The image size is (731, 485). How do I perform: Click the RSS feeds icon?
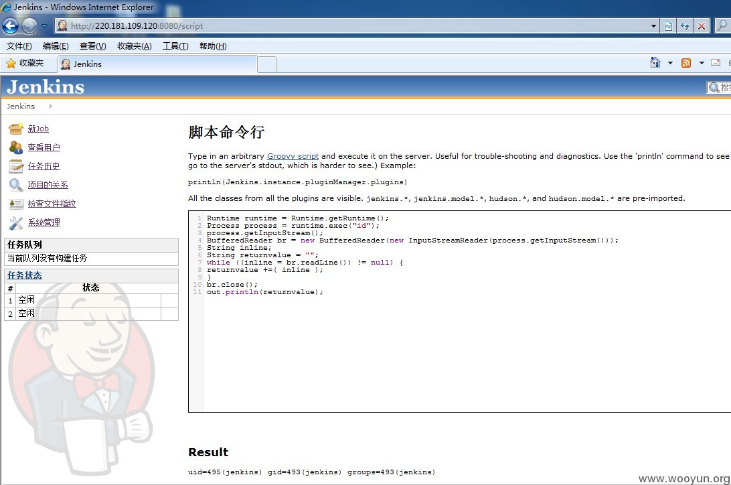(x=686, y=63)
